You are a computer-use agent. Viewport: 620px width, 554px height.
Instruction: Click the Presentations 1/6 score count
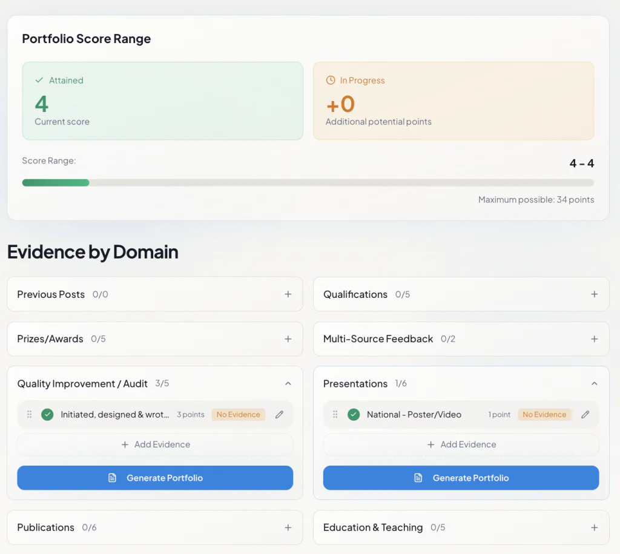click(x=401, y=384)
